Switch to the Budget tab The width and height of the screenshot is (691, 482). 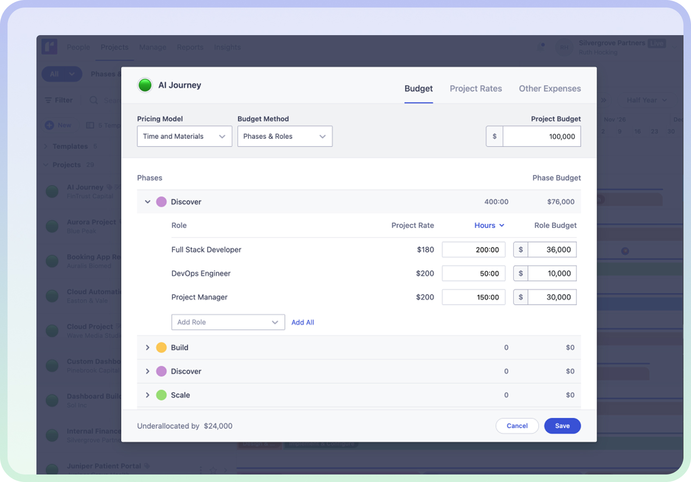click(418, 88)
